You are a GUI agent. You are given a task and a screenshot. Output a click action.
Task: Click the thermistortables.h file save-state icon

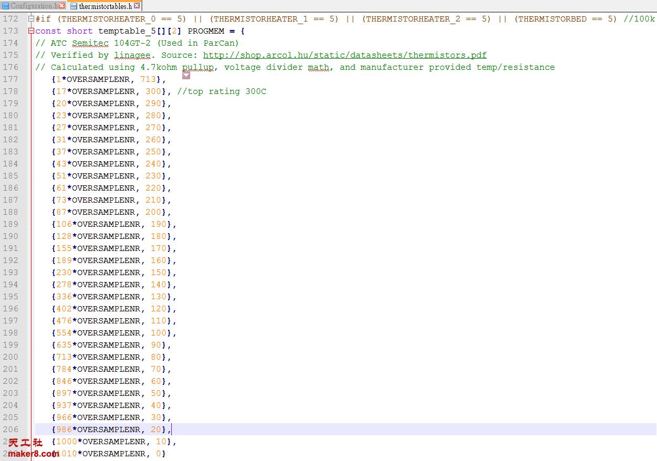(x=74, y=6)
